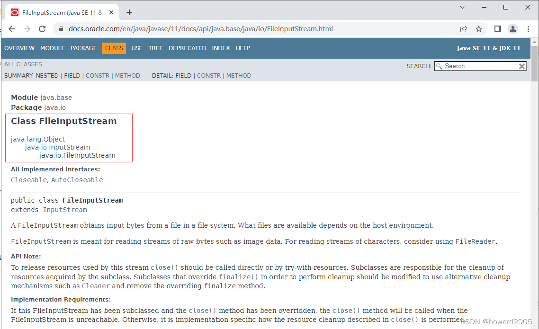Screen dimensions: 539x329
Task: Click the browser forward arrow
Action: (27, 29)
